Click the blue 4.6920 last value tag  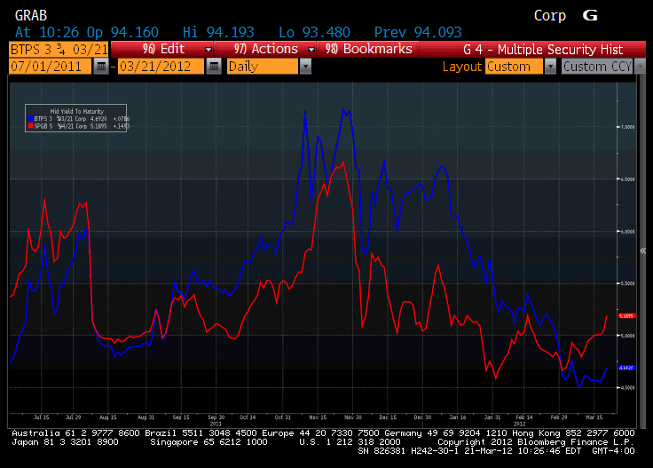626,368
